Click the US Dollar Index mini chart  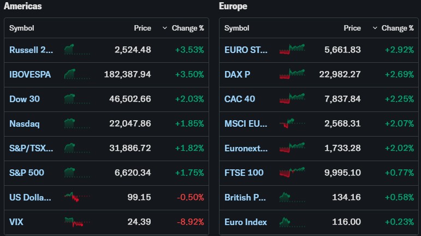point(76,197)
